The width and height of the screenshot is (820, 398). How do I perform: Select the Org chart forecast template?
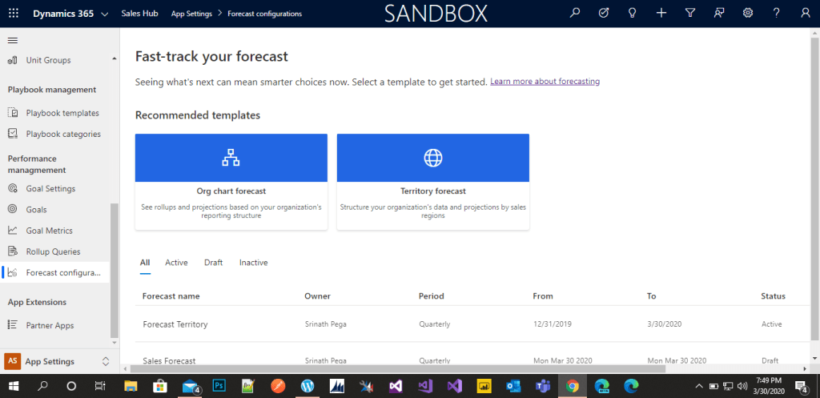click(x=231, y=182)
